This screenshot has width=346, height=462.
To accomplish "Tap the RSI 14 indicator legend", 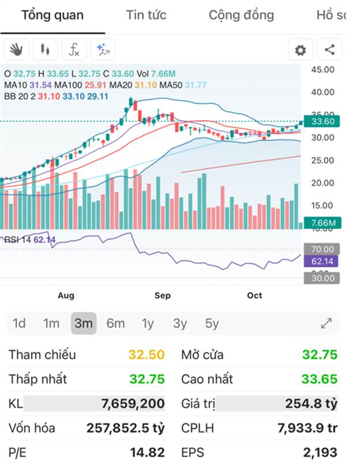I will pos(30,240).
